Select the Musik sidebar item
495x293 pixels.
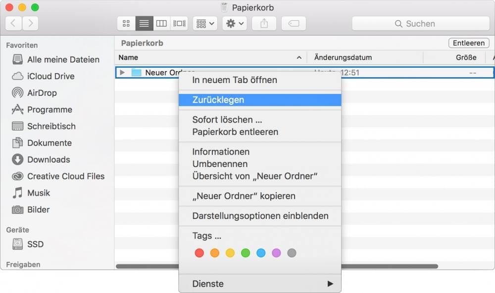click(x=39, y=193)
